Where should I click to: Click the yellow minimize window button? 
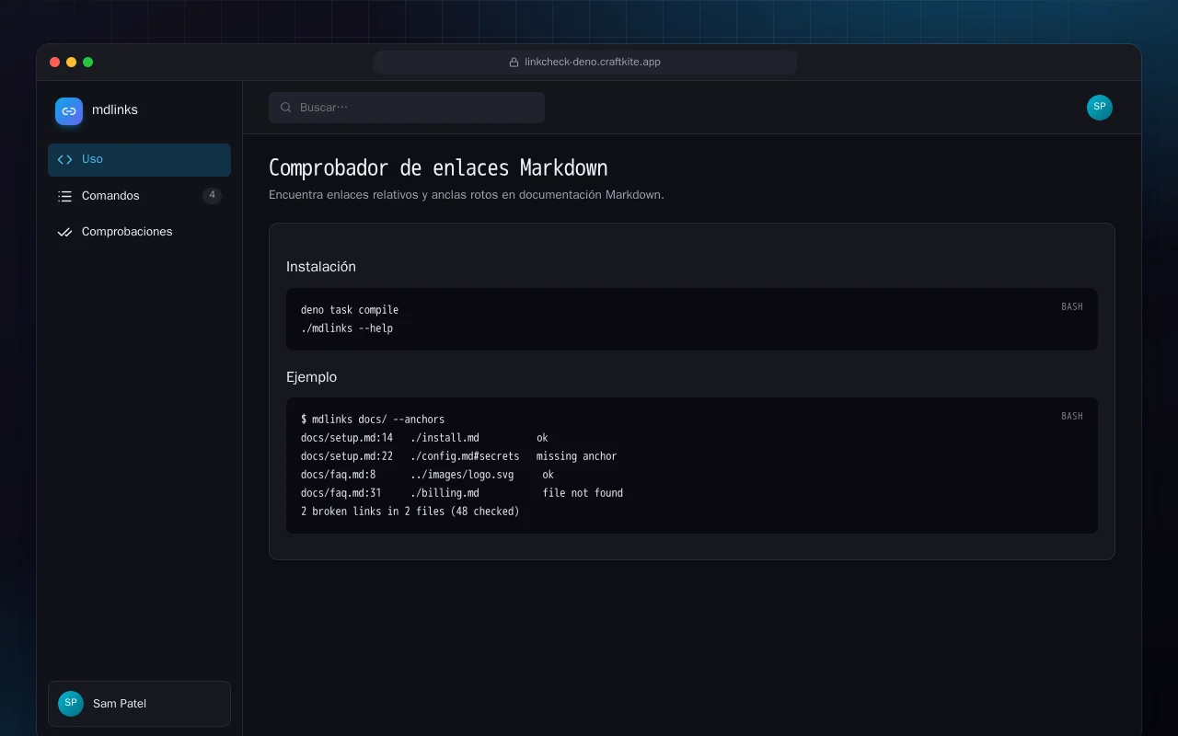click(72, 63)
